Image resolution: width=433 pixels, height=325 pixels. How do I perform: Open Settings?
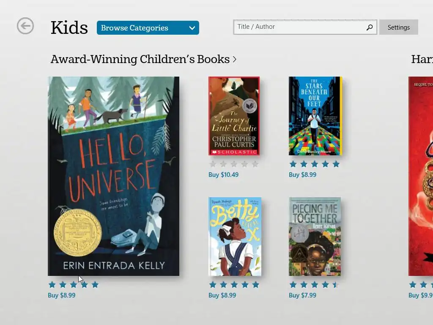point(398,27)
